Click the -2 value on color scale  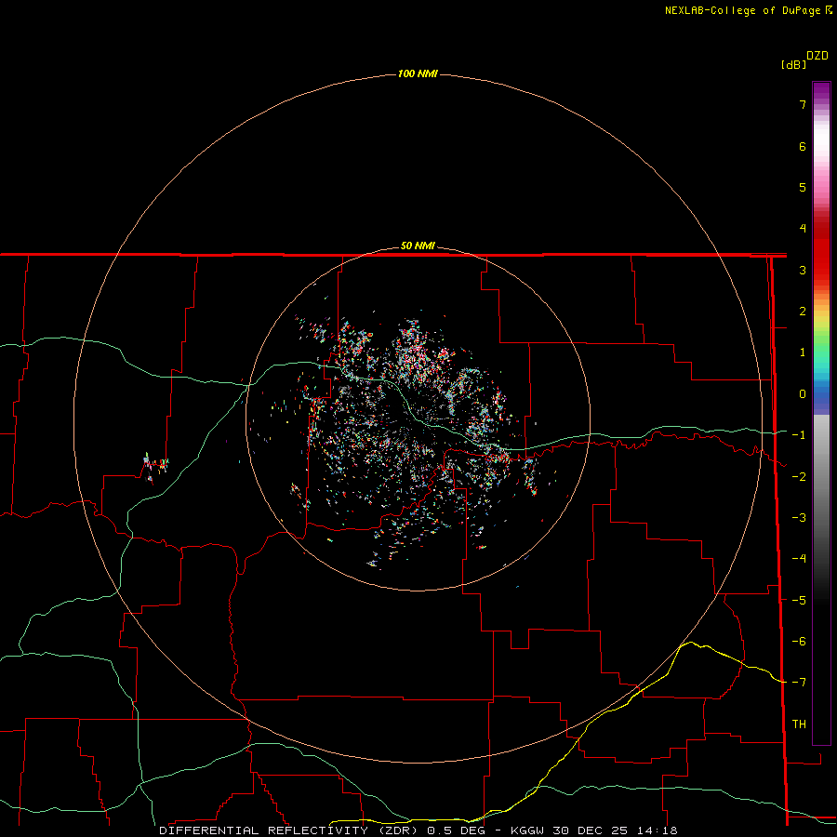pyautogui.click(x=799, y=477)
